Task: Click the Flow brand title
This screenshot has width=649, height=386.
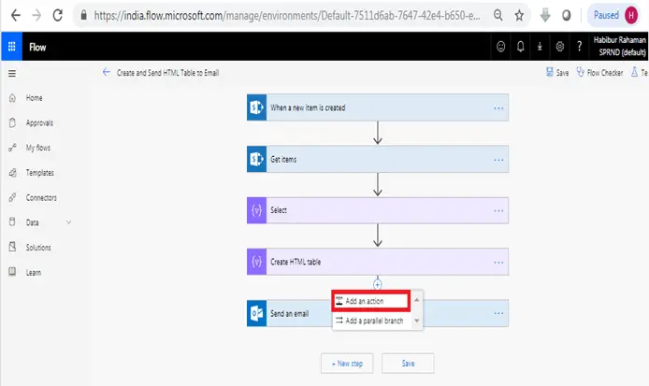Action: pos(37,47)
